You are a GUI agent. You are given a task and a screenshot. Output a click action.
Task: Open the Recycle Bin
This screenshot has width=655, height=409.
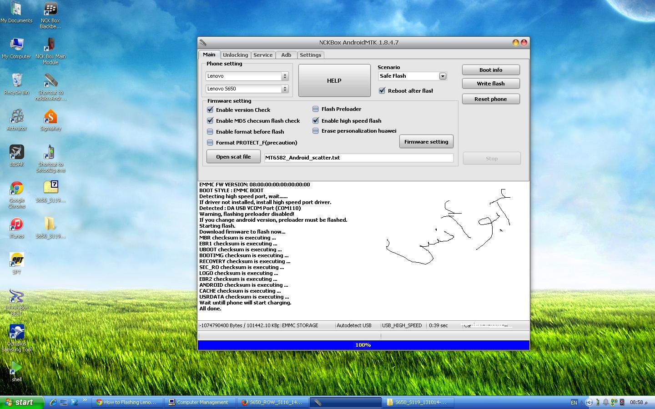(x=16, y=84)
